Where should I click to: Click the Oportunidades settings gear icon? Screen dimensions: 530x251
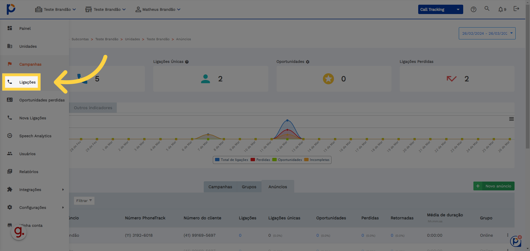pyautogui.click(x=308, y=62)
